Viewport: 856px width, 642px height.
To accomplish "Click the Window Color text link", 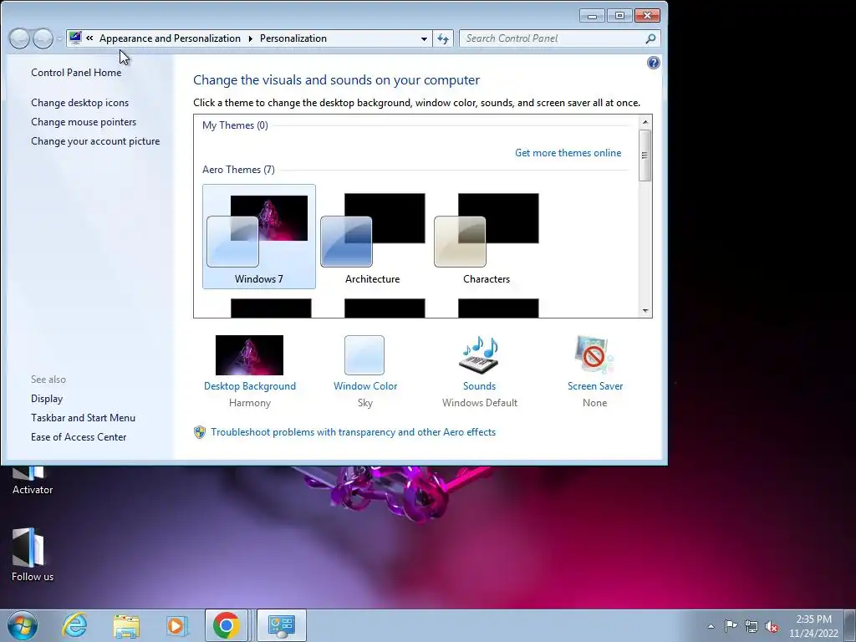I will (365, 386).
